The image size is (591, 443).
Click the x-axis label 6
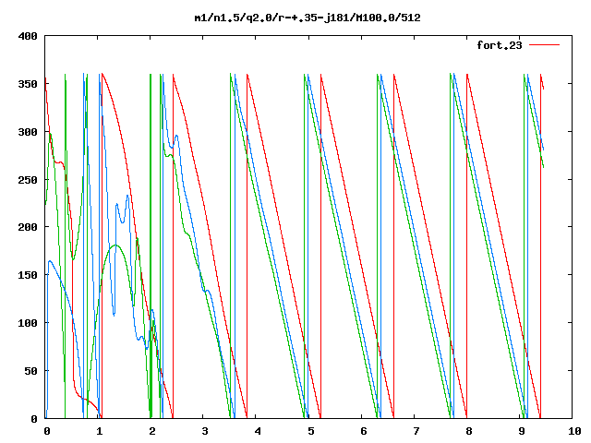click(x=363, y=431)
